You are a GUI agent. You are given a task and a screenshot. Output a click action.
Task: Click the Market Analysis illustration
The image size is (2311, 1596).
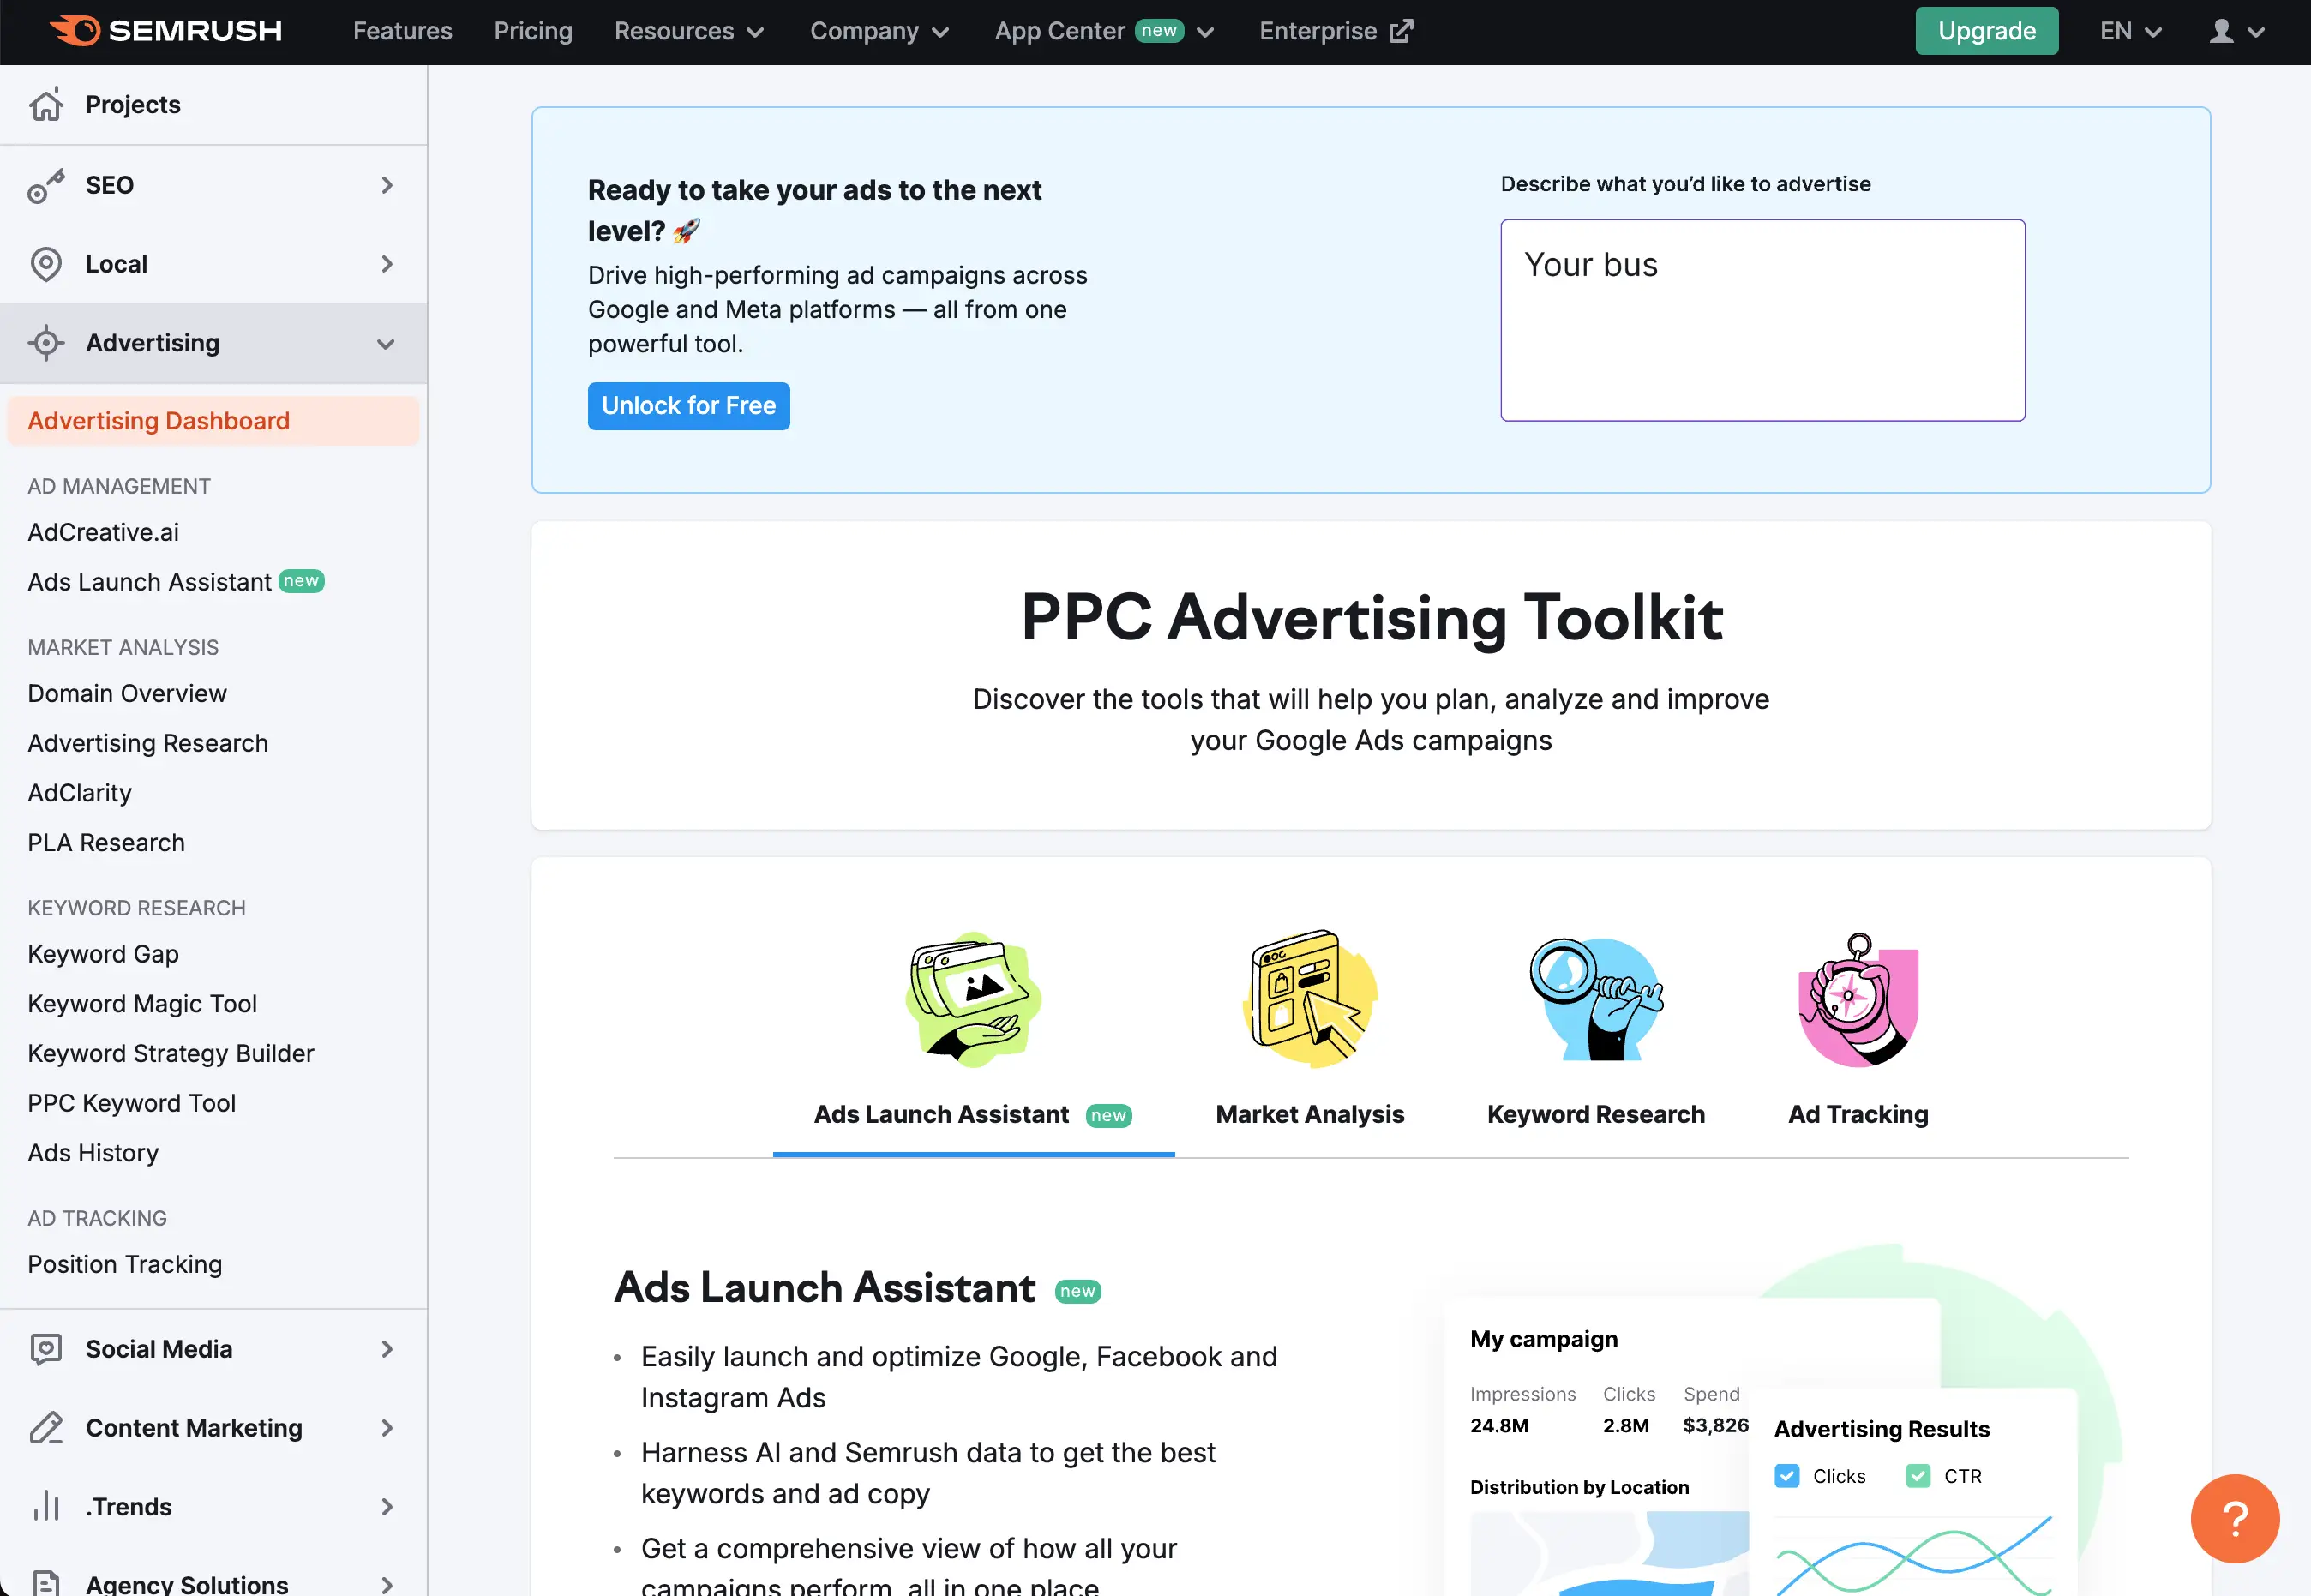pos(1310,999)
